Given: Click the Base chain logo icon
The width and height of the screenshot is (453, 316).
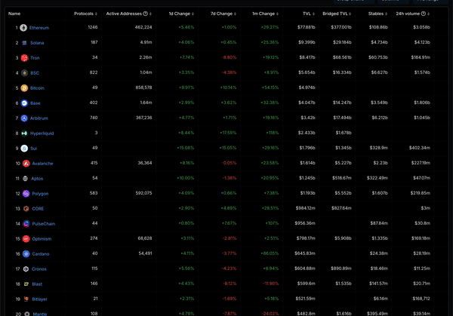Looking at the screenshot, I should [x=25, y=103].
